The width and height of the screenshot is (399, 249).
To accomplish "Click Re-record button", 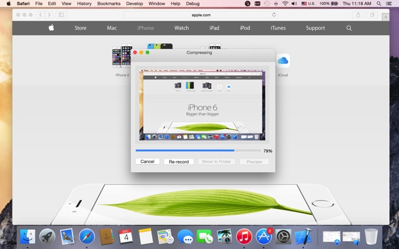I will [x=179, y=162].
